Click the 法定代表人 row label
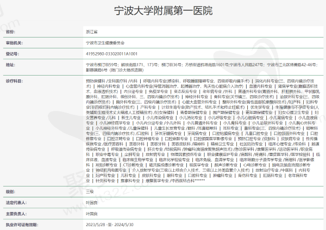The width and height of the screenshot is (326, 230). click(16, 203)
